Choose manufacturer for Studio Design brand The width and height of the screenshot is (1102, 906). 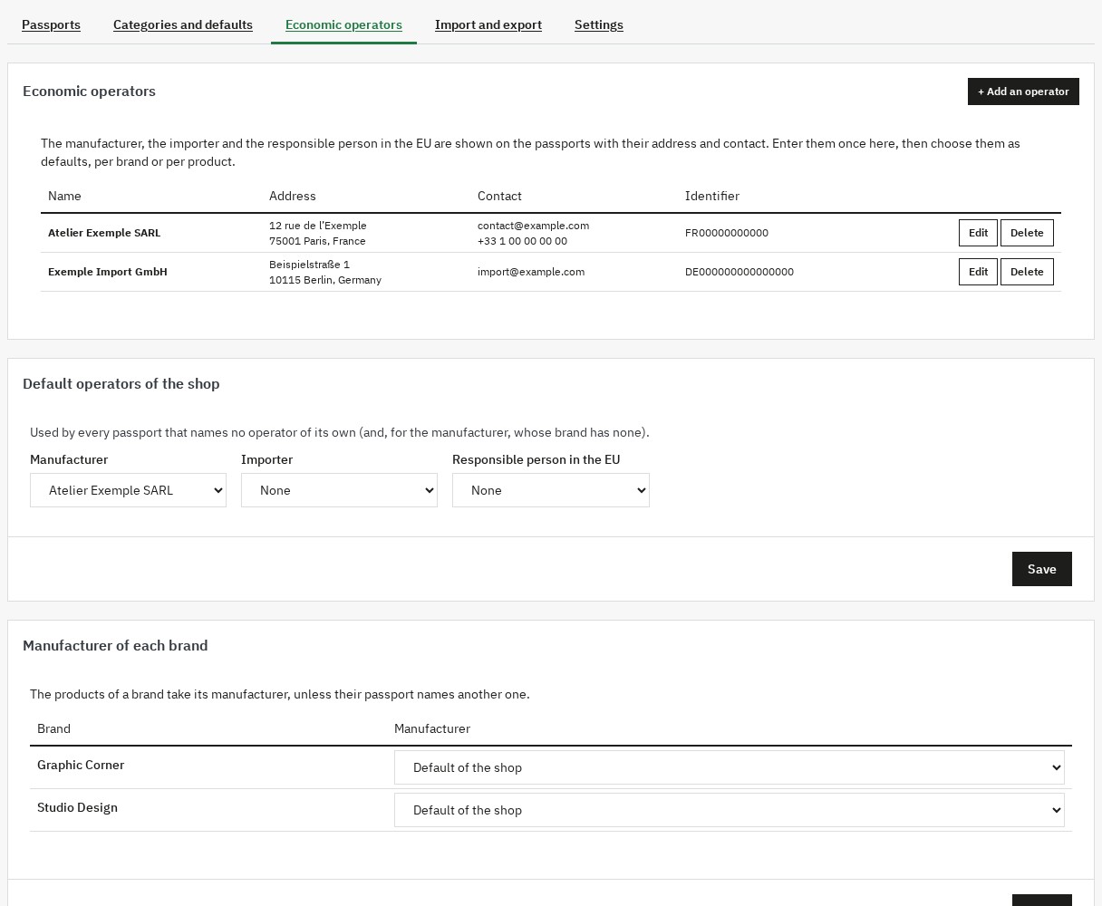tap(730, 810)
